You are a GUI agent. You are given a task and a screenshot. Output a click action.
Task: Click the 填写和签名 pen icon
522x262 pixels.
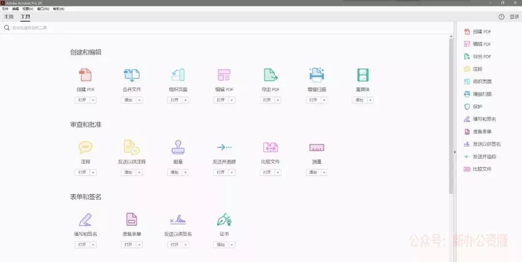click(85, 220)
